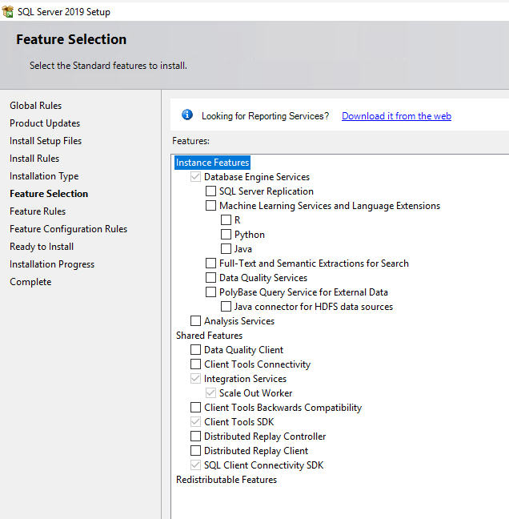Image resolution: width=509 pixels, height=519 pixels.
Task: Check the Data Quality Client box
Action: 195,349
